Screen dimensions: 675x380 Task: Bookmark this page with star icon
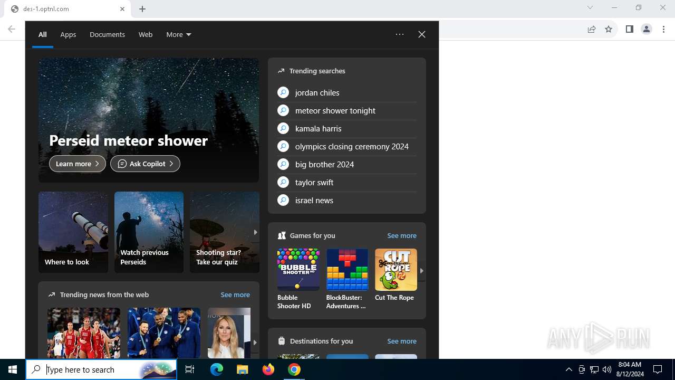click(609, 29)
